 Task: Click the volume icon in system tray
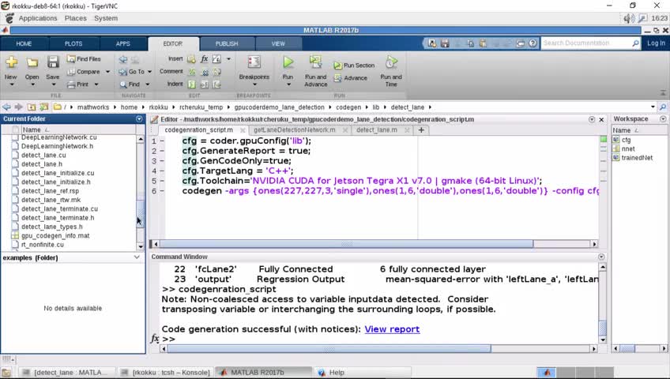pos(628,18)
